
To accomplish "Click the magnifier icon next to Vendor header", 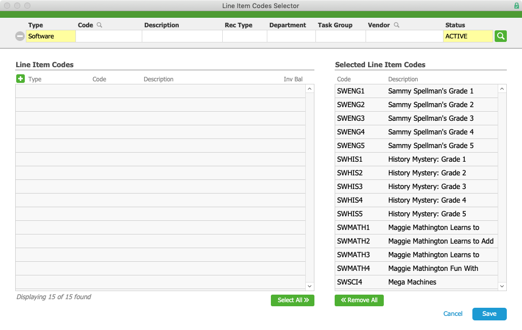I will 396,25.
